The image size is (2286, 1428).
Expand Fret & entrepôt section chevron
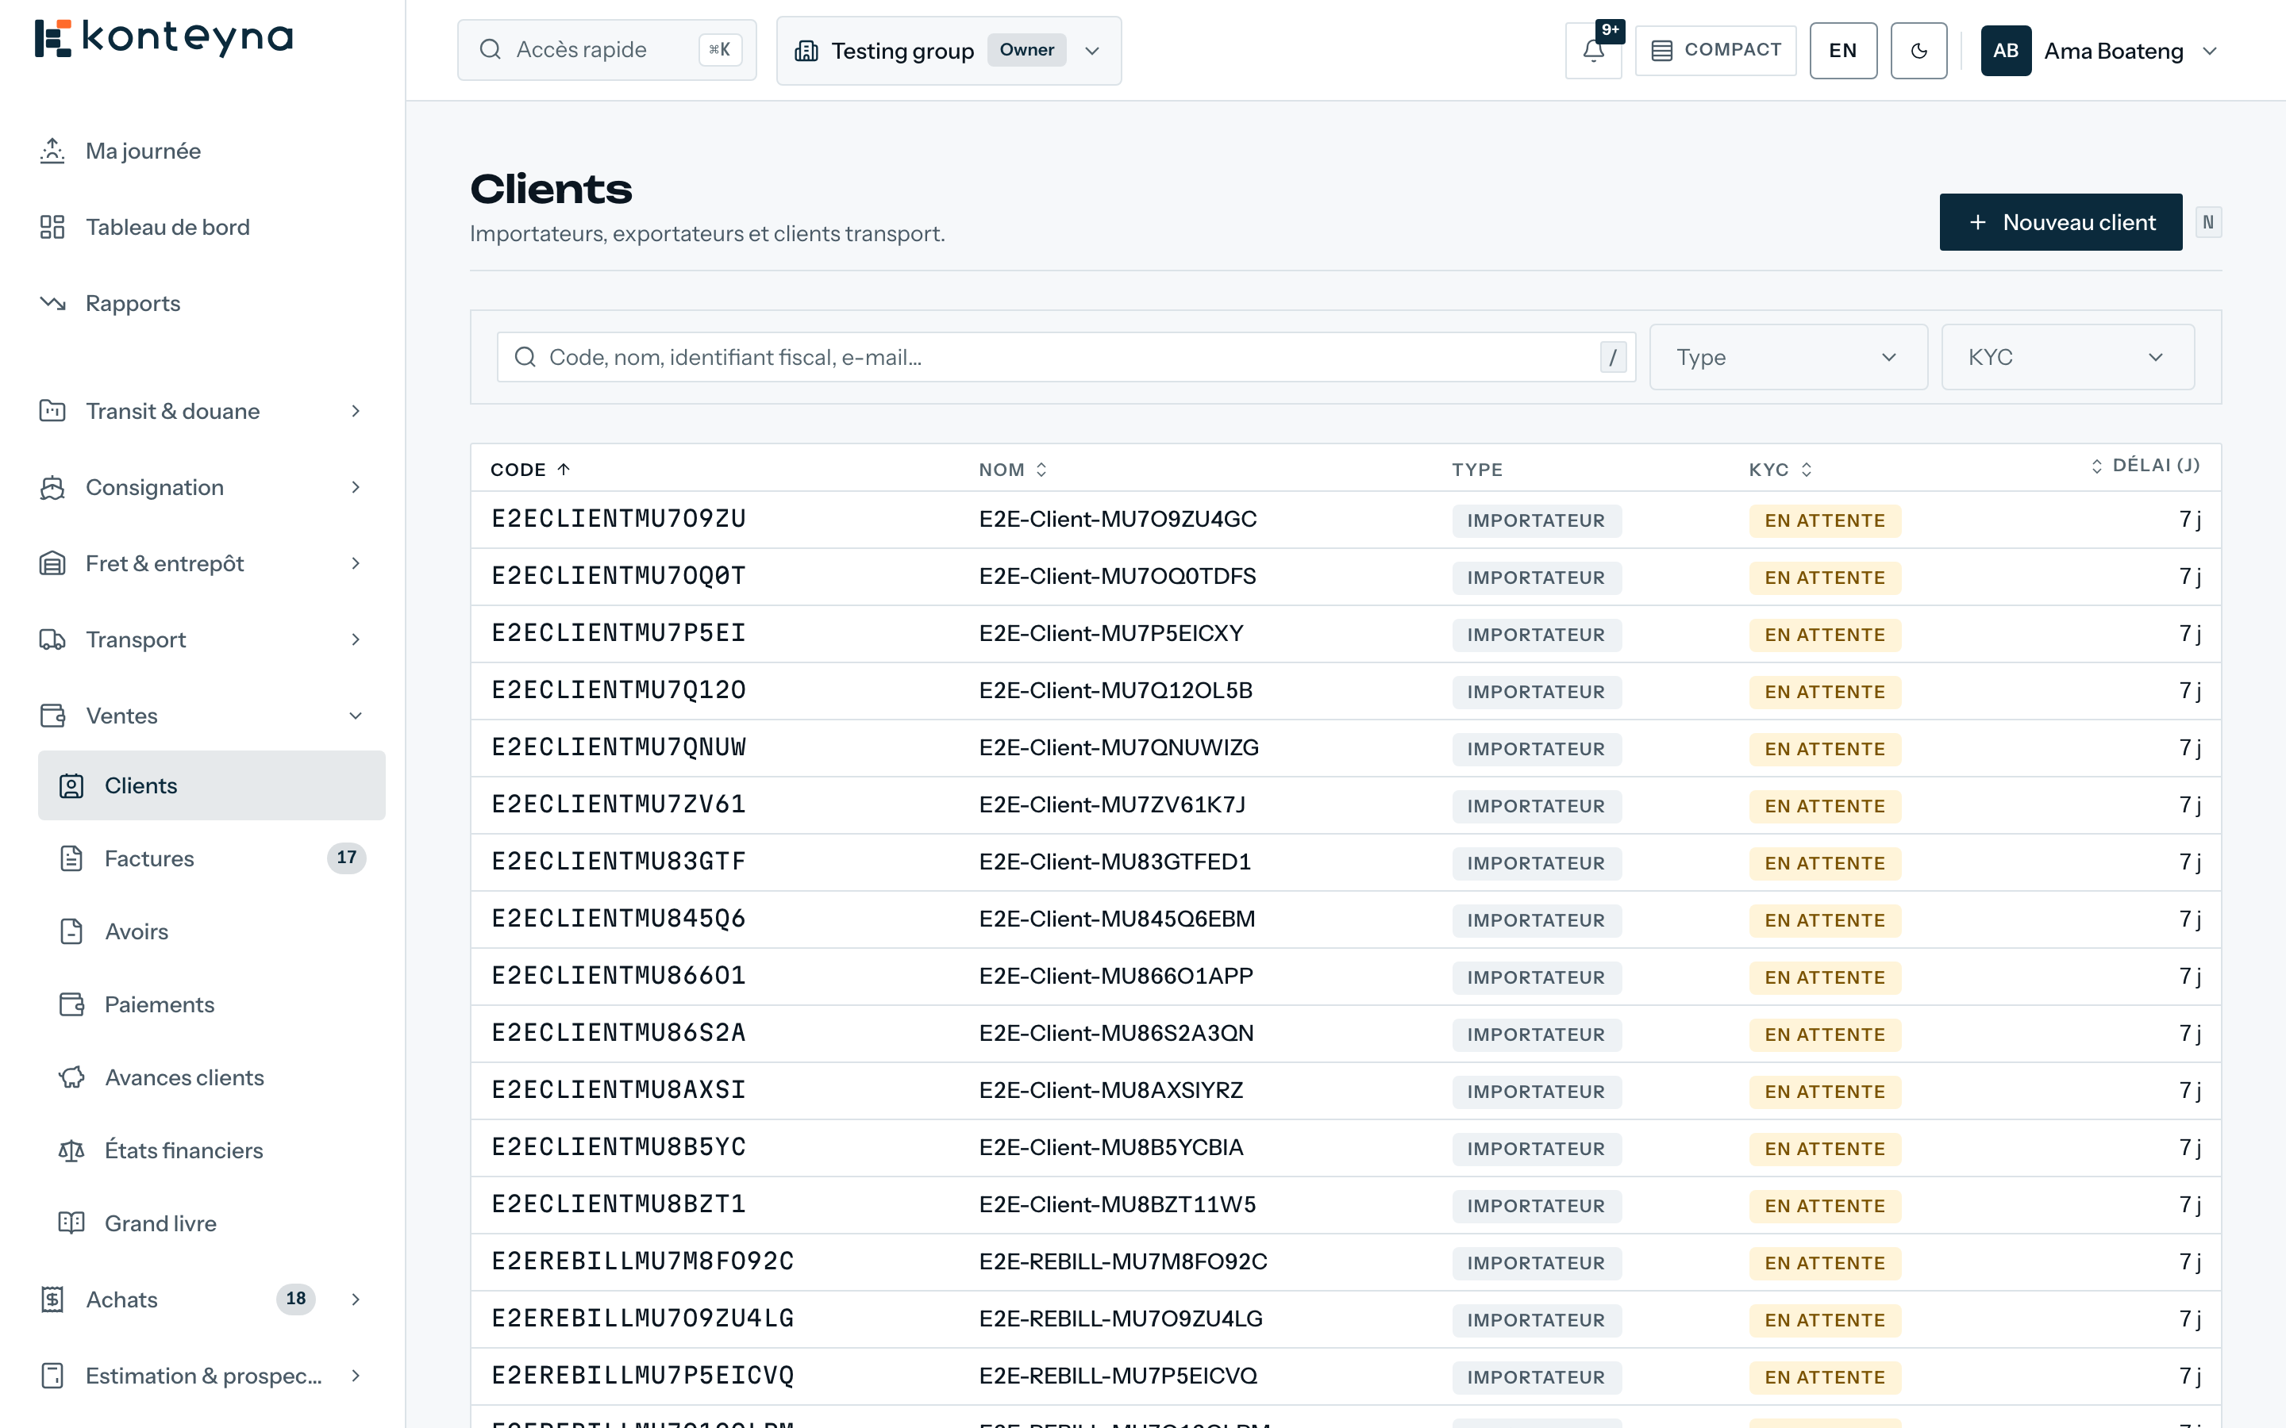[x=355, y=564]
